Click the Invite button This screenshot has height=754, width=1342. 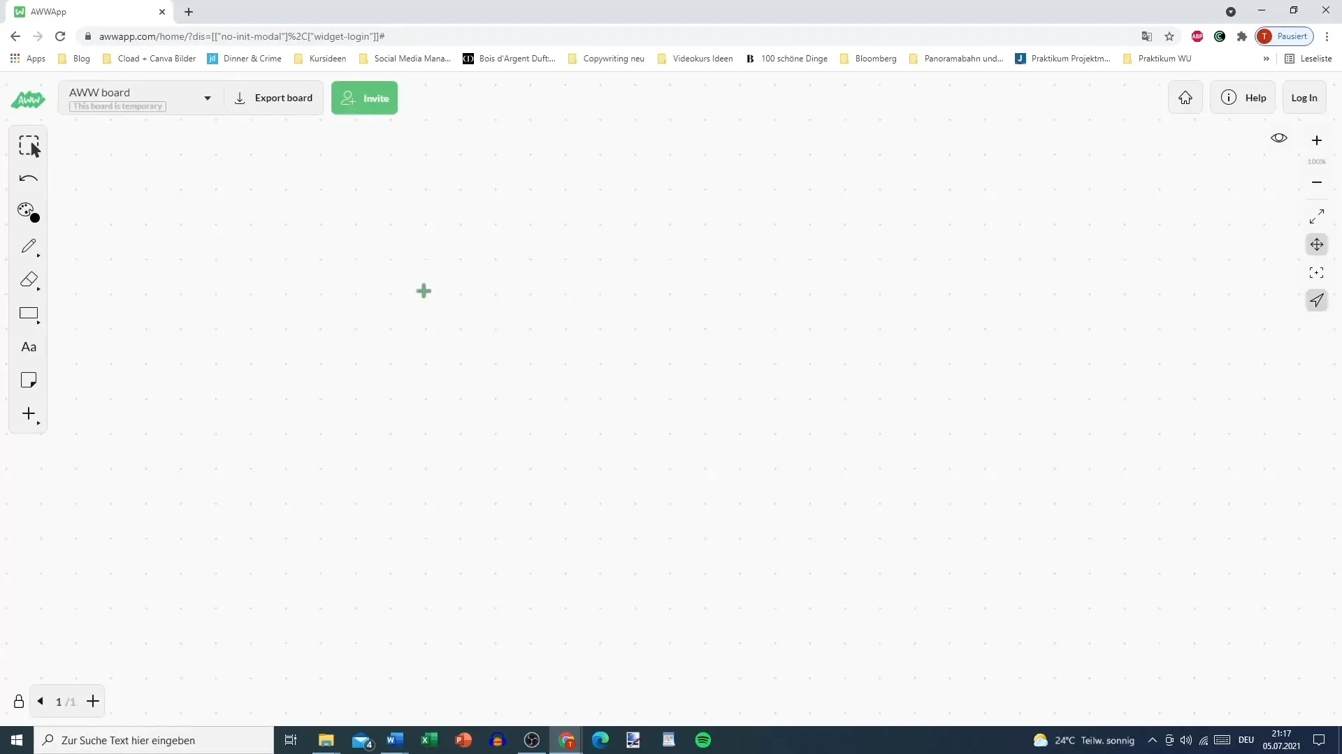(364, 98)
